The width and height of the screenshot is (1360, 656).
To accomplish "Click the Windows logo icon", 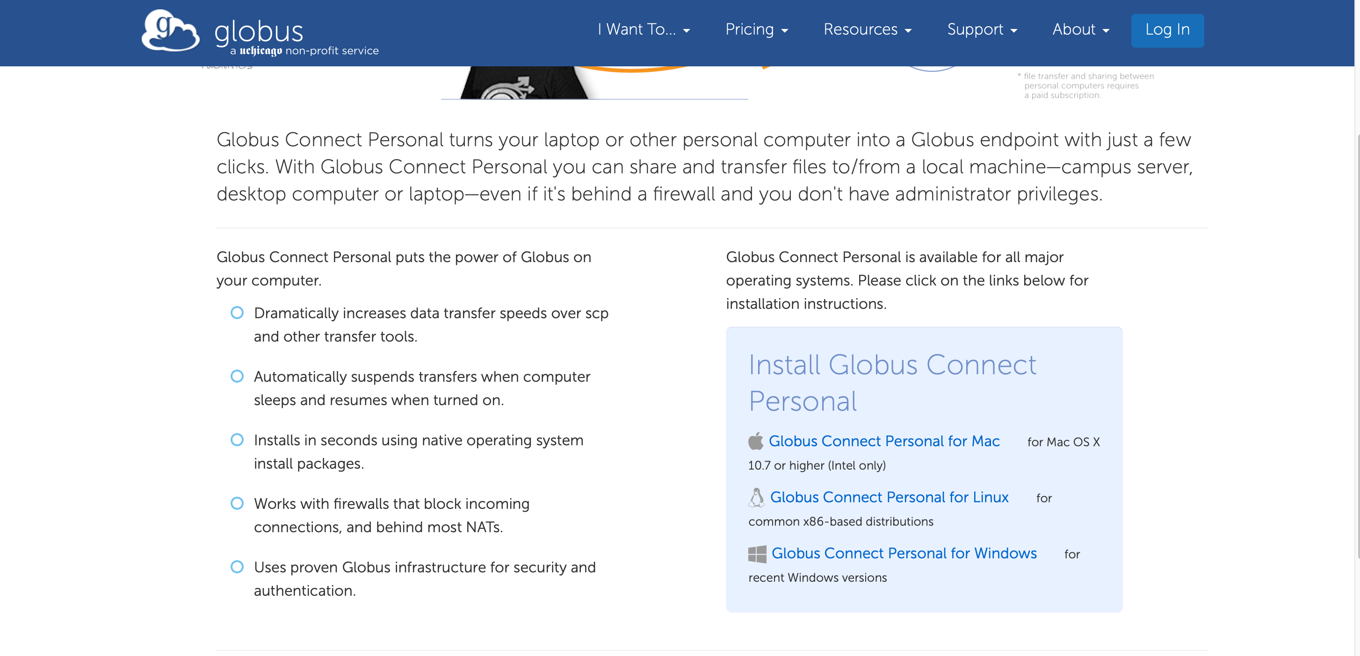I will tap(757, 554).
